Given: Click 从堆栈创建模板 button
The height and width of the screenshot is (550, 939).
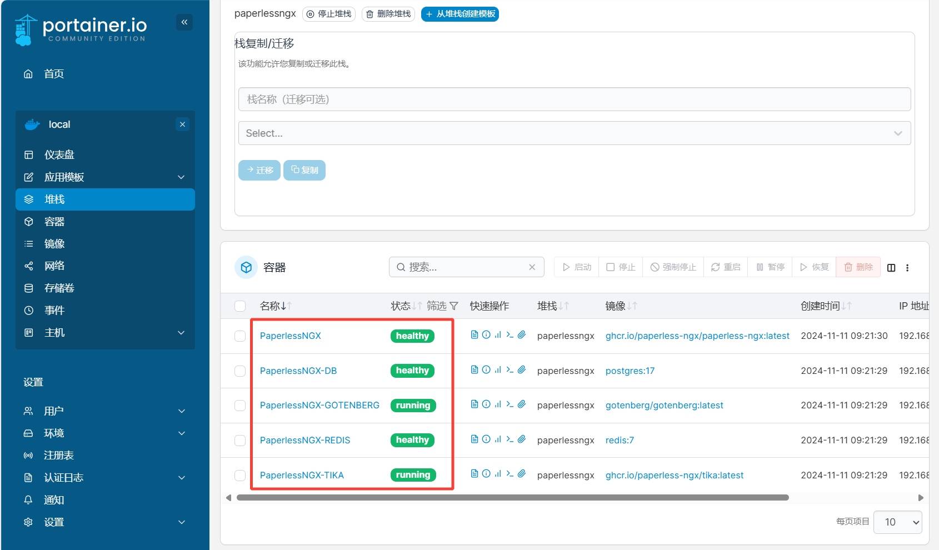Looking at the screenshot, I should click(460, 14).
